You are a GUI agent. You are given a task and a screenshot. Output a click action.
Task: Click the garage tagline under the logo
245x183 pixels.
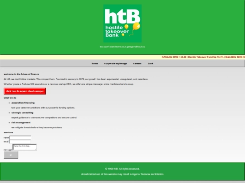pos(122,47)
